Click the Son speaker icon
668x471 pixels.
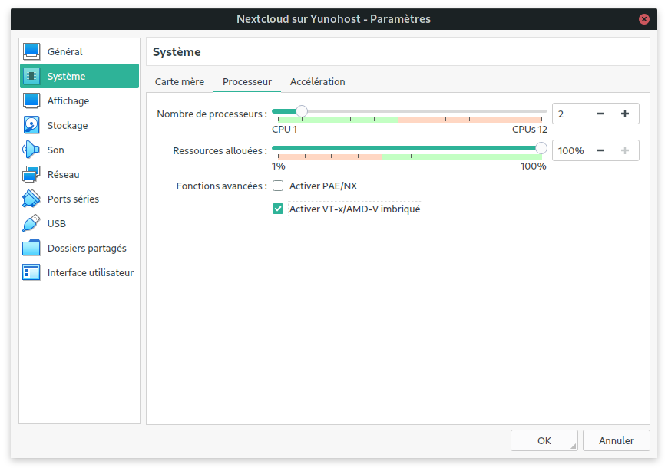pos(31,150)
